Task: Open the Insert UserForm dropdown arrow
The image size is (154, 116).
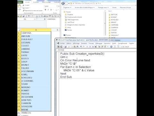Action: click(63, 47)
